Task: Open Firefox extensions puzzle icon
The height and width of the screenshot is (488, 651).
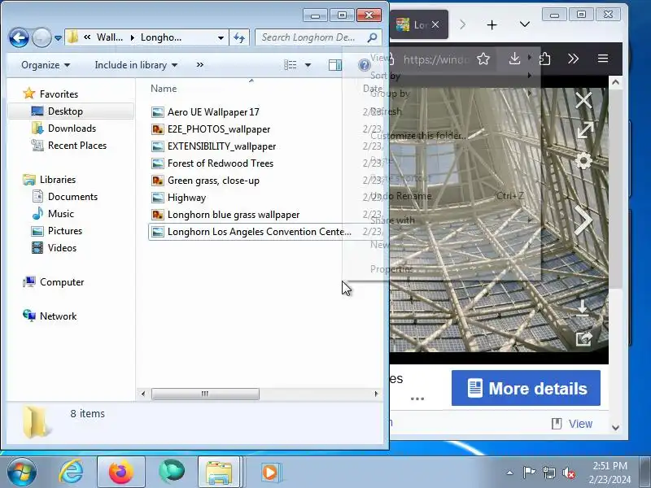Action: pyautogui.click(x=544, y=59)
